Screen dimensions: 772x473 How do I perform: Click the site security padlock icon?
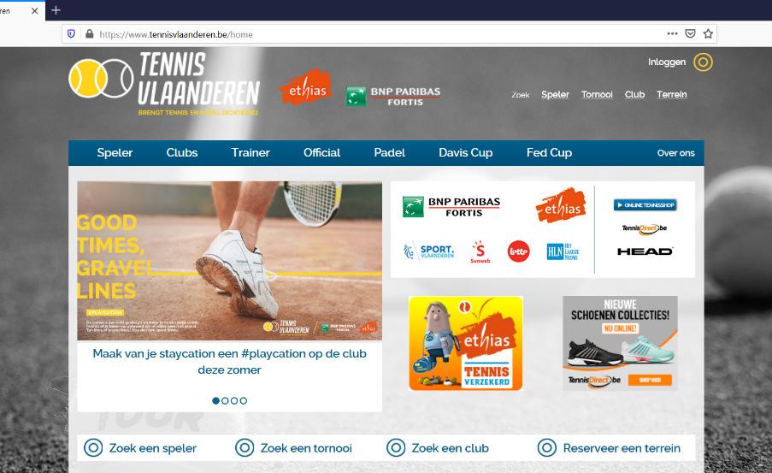89,34
